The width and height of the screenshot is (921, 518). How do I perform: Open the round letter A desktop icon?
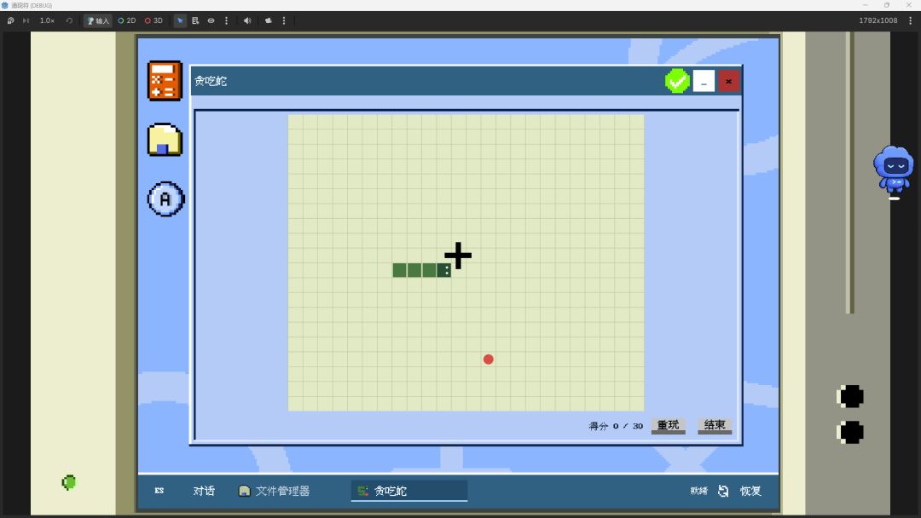pyautogui.click(x=165, y=199)
